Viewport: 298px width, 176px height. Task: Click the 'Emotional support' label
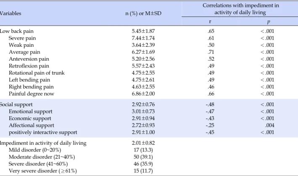tap(31, 112)
